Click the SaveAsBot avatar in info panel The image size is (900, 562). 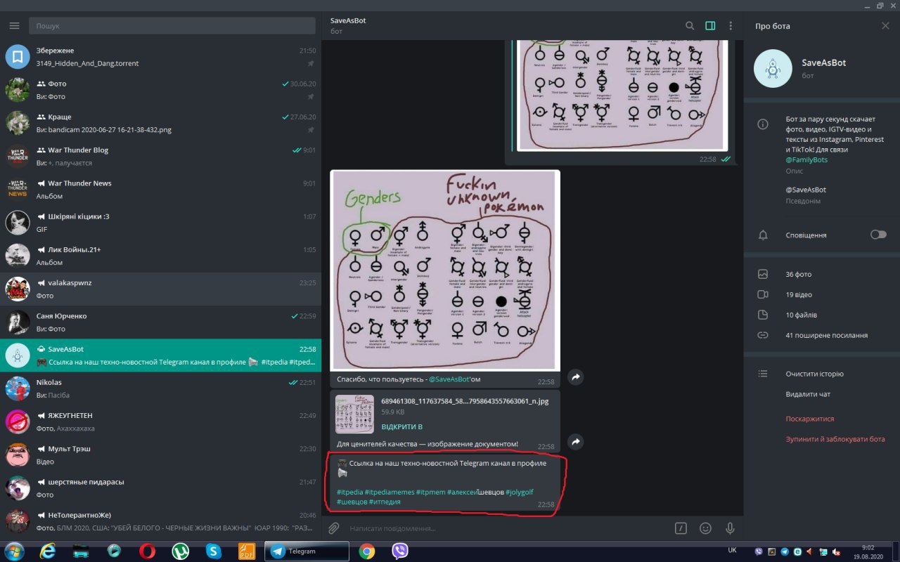point(773,68)
